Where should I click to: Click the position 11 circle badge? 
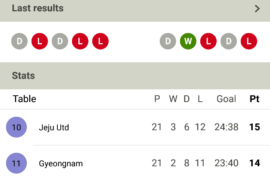16,163
